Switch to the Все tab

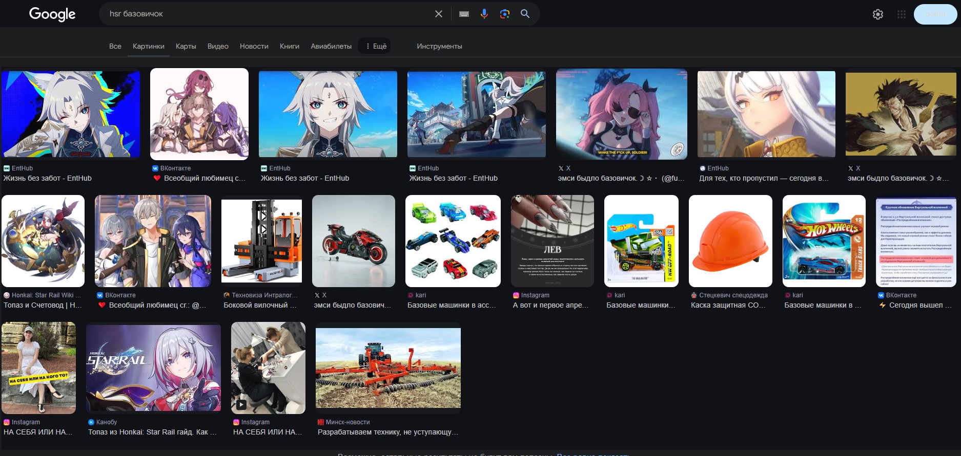[115, 46]
